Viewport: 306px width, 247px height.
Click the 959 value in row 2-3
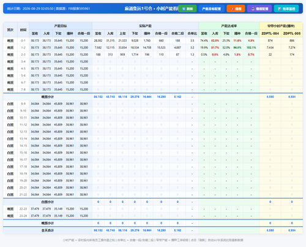(122, 55)
